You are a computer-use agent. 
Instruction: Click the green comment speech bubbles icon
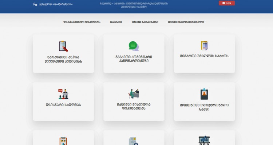134,46
